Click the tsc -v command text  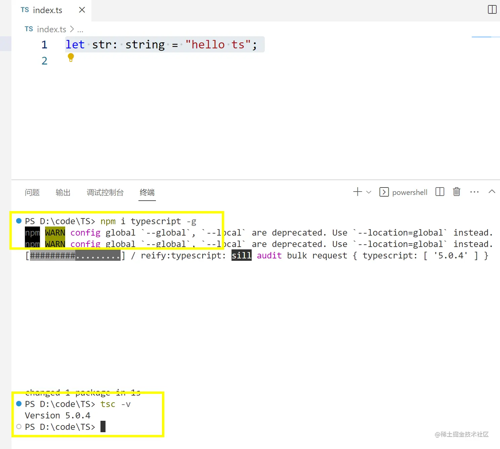pyautogui.click(x=116, y=404)
